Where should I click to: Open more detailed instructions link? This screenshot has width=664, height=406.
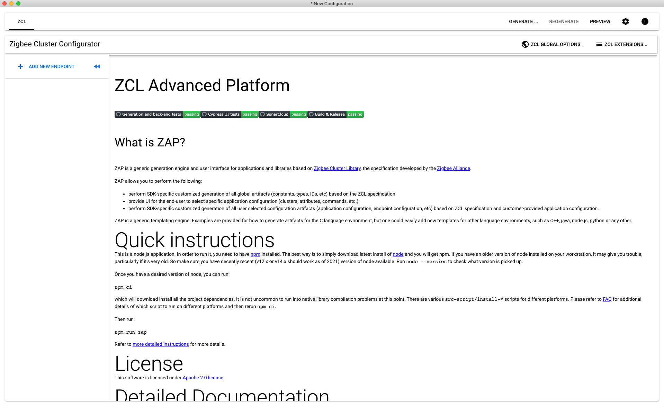click(x=161, y=344)
